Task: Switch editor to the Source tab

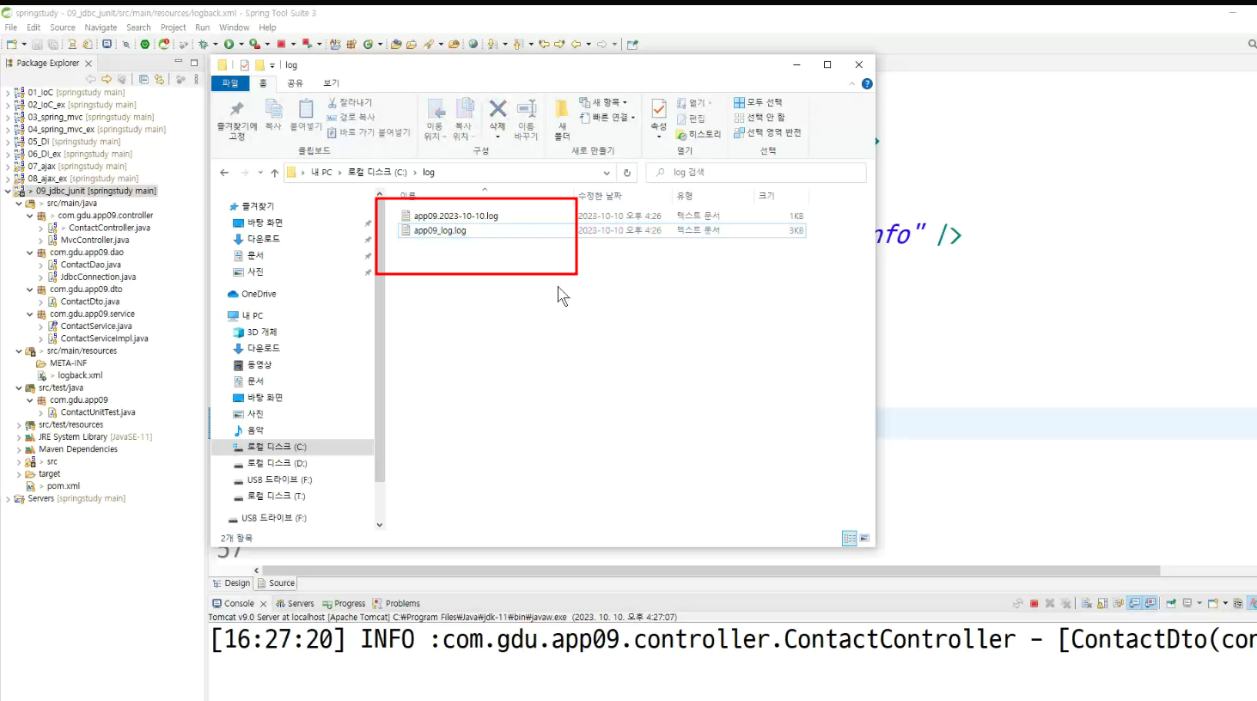Action: coord(276,583)
